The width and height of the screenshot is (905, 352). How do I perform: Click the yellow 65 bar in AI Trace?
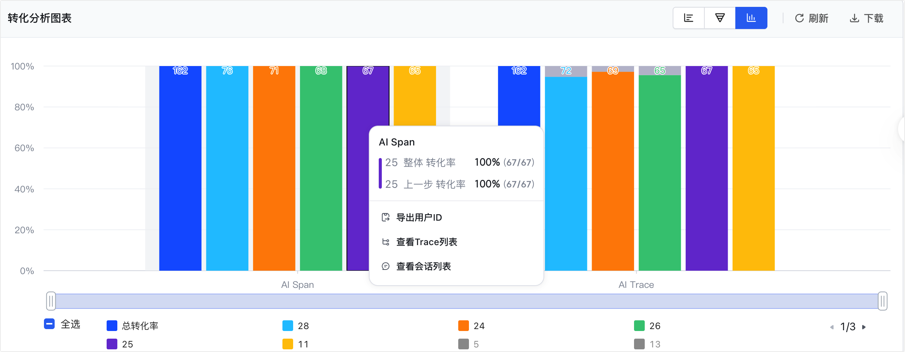pos(754,168)
